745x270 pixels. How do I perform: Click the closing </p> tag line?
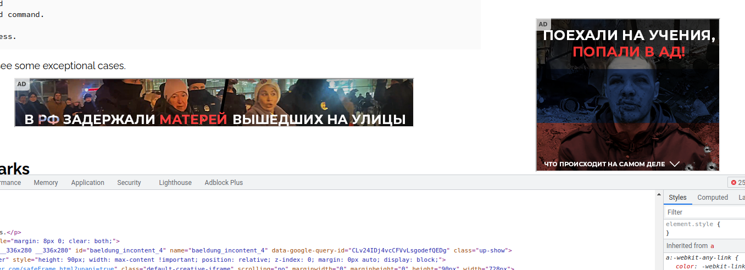[x=11, y=232]
